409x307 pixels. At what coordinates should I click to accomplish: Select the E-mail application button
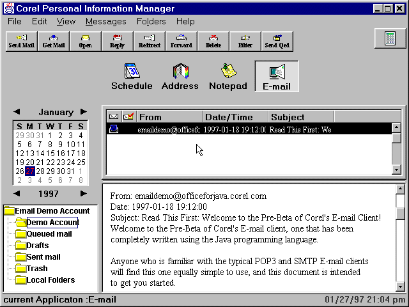pyautogui.click(x=277, y=76)
